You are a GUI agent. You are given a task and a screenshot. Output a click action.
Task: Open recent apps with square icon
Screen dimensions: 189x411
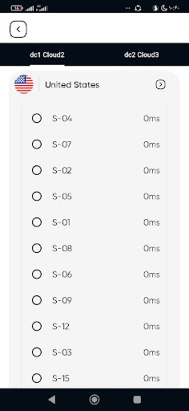tap(137, 400)
